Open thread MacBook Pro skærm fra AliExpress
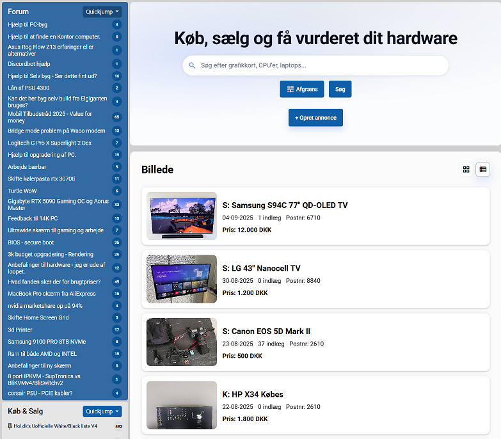 click(51, 294)
